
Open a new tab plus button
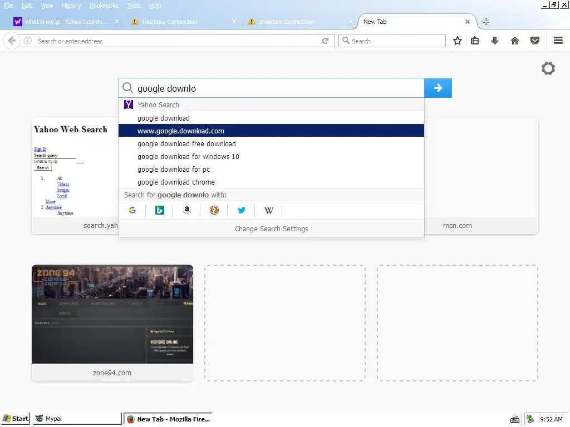485,22
